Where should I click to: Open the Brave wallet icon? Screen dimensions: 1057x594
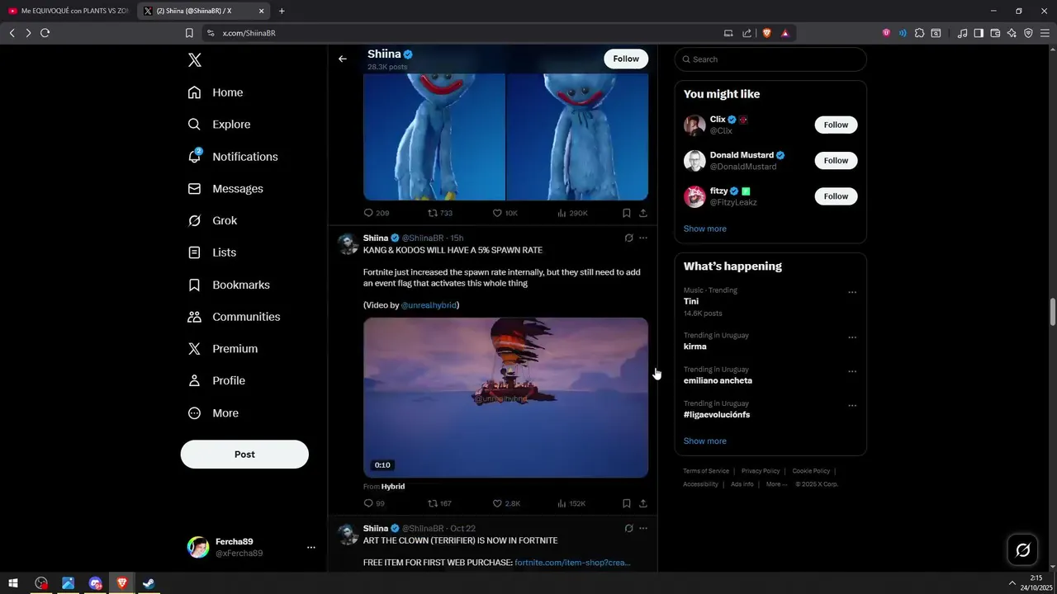(x=995, y=33)
